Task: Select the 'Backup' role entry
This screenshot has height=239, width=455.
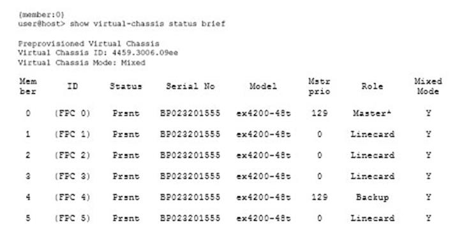Action: click(x=372, y=198)
